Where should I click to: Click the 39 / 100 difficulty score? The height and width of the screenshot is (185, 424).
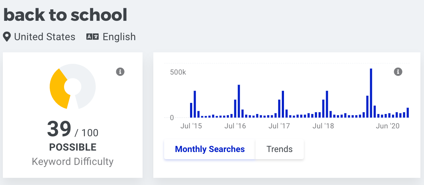click(72, 129)
